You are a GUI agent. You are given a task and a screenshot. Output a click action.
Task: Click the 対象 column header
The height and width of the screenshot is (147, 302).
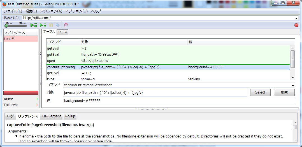(134, 42)
